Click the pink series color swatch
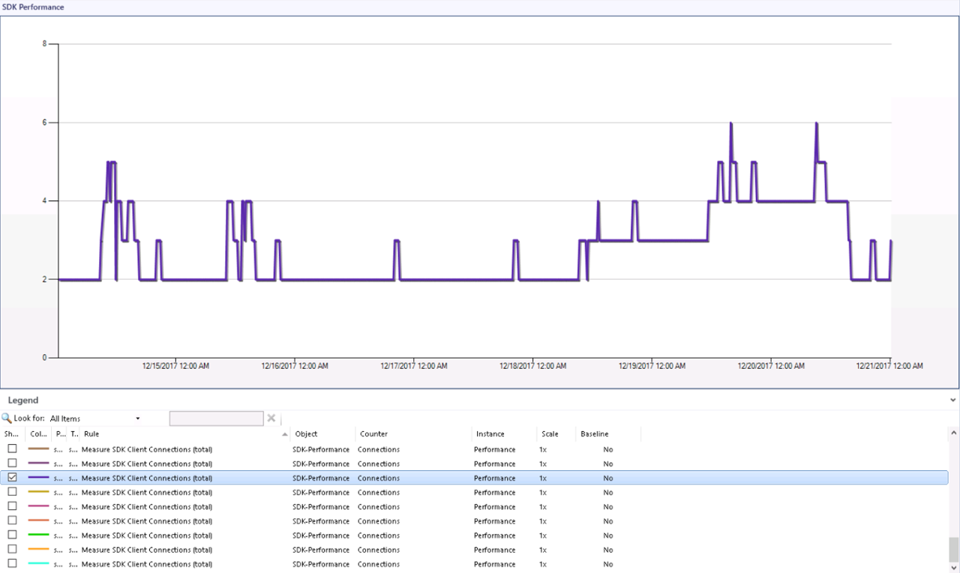The height and width of the screenshot is (573, 960). click(38, 507)
